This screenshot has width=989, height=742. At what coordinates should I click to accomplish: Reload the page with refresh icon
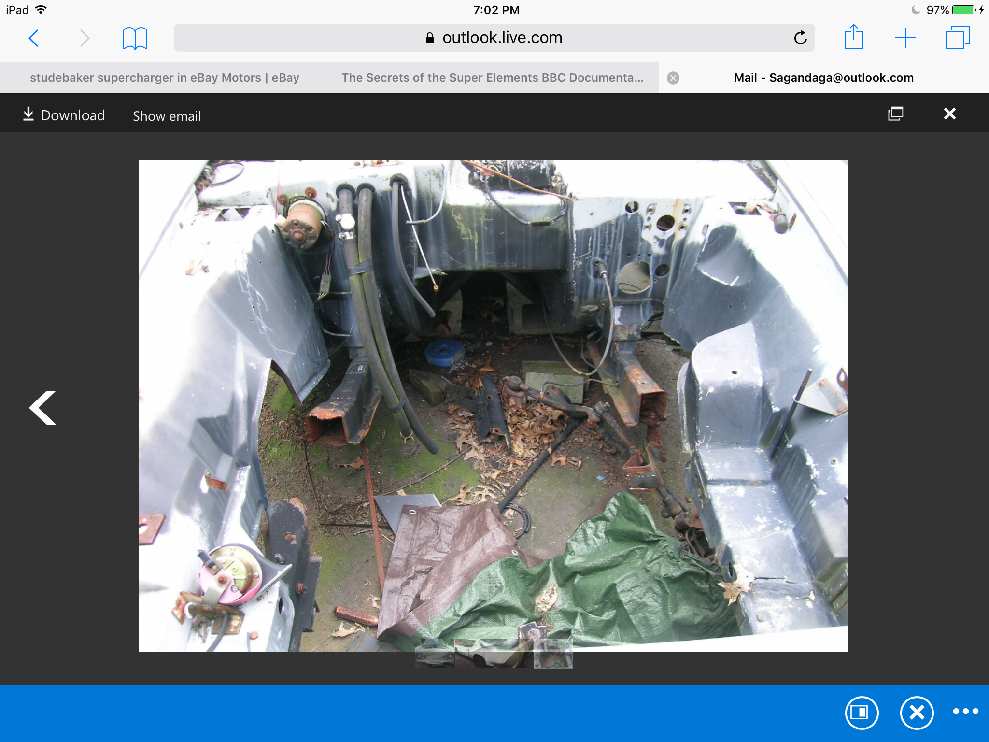tap(800, 38)
